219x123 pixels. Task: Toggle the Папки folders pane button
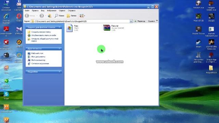[x=72, y=16]
